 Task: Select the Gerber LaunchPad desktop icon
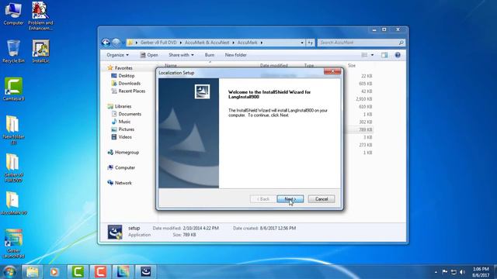pos(13,243)
